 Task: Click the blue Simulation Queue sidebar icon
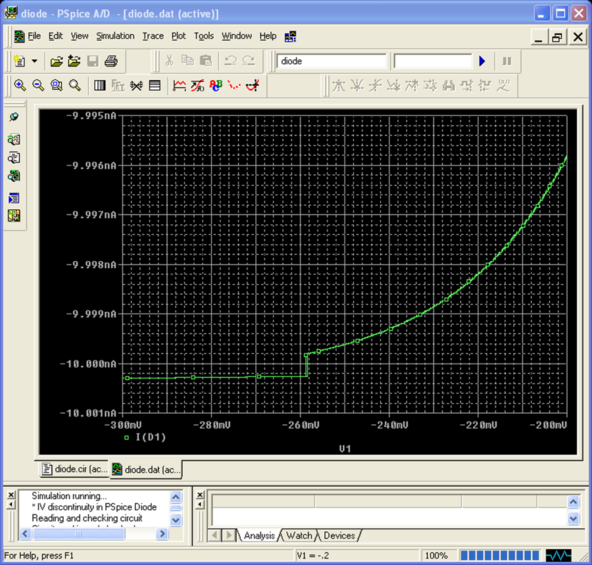[14, 198]
